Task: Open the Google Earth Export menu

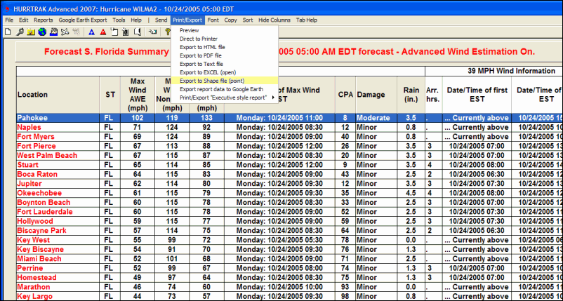Action: [82, 20]
